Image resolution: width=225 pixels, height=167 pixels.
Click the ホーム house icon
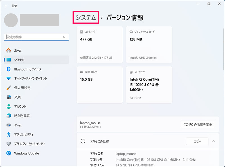point(9,50)
